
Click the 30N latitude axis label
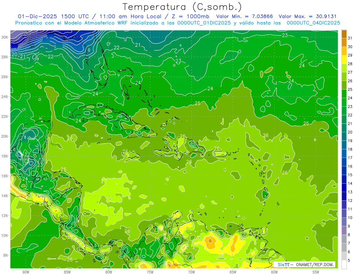[4, 37]
